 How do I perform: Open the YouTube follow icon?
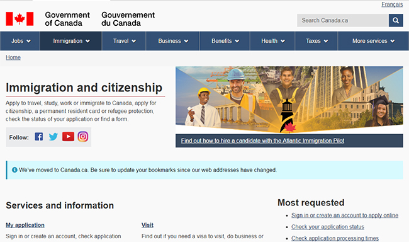[x=68, y=136]
